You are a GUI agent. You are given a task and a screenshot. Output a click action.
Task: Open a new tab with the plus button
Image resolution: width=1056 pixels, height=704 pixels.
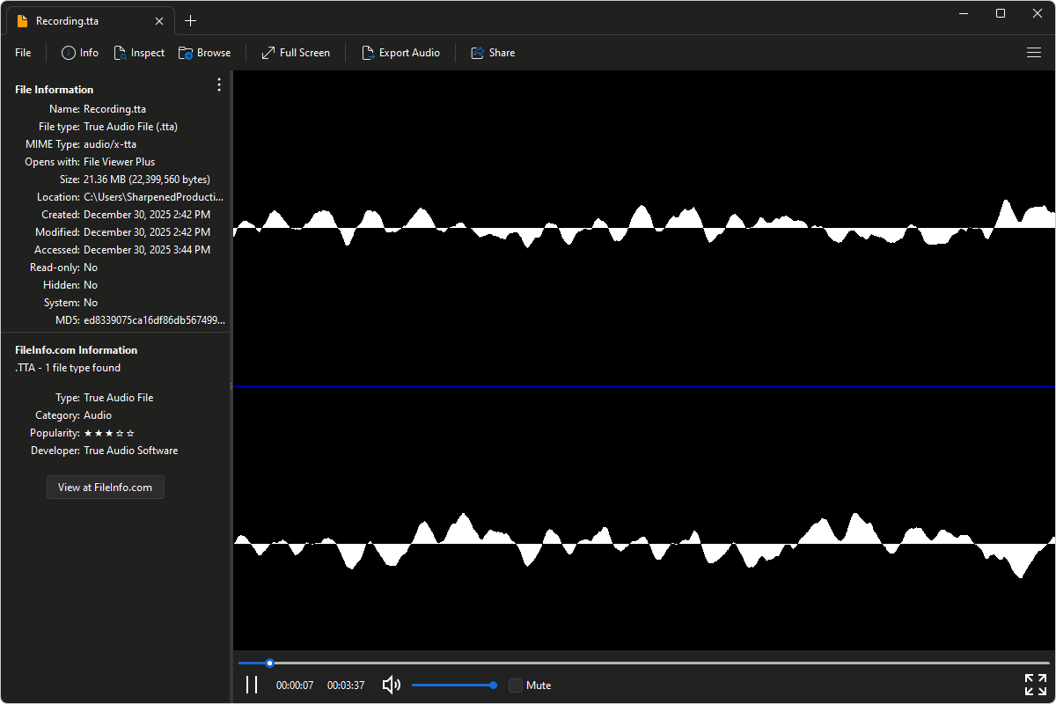click(x=191, y=20)
